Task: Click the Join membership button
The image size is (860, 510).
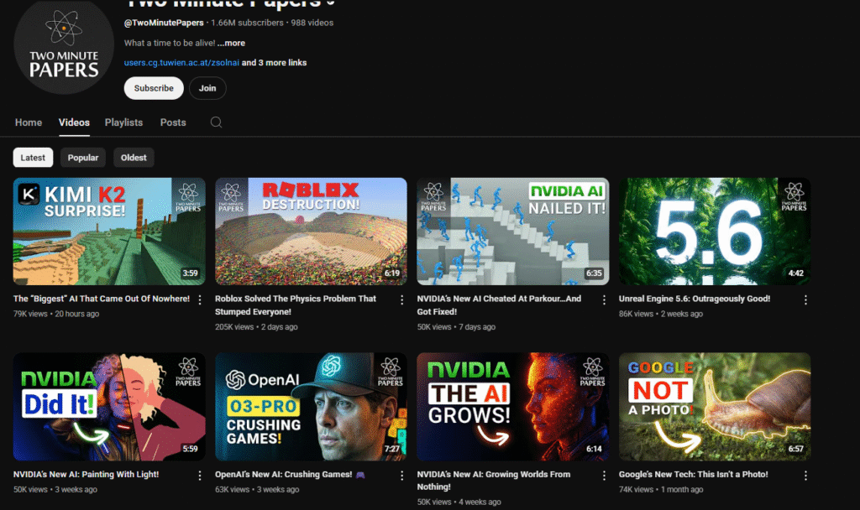Action: 207,88
